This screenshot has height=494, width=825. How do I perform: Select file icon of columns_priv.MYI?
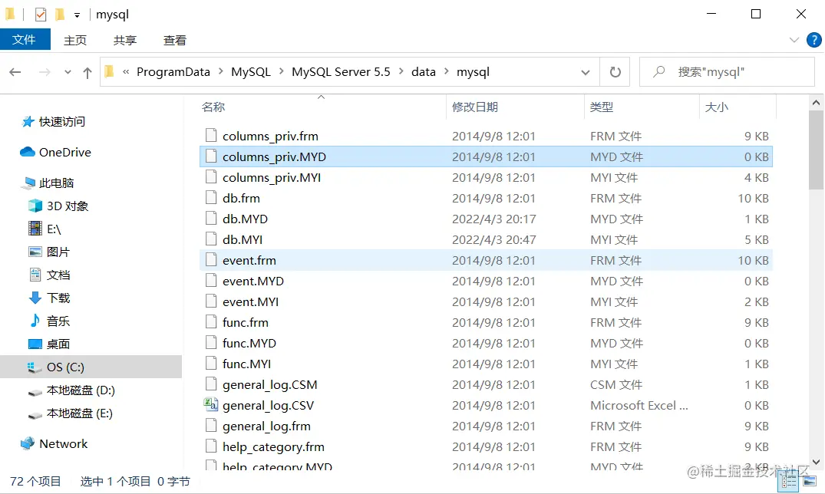211,177
